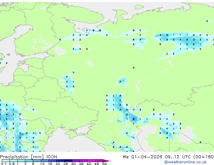
Task: Click the '10' legend scale label
Action: pos(42,164)
